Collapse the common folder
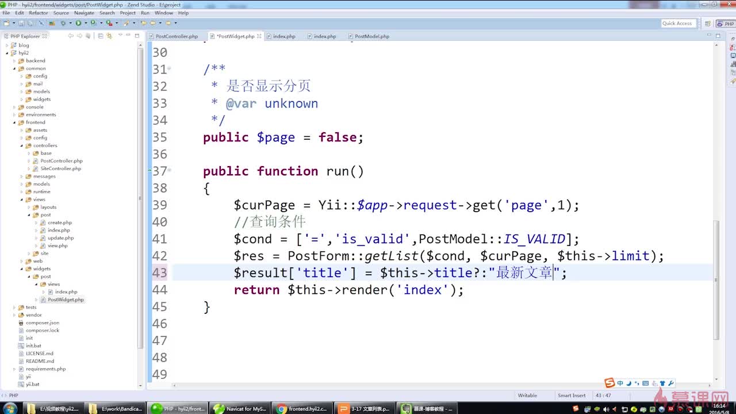 pos(14,68)
